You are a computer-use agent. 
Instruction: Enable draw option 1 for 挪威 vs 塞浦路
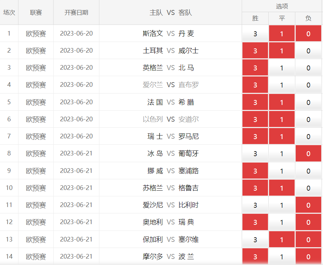pyautogui.click(x=282, y=171)
